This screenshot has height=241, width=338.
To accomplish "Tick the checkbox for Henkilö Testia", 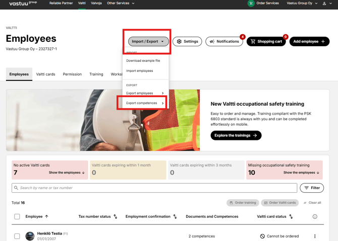I will 17,236.
